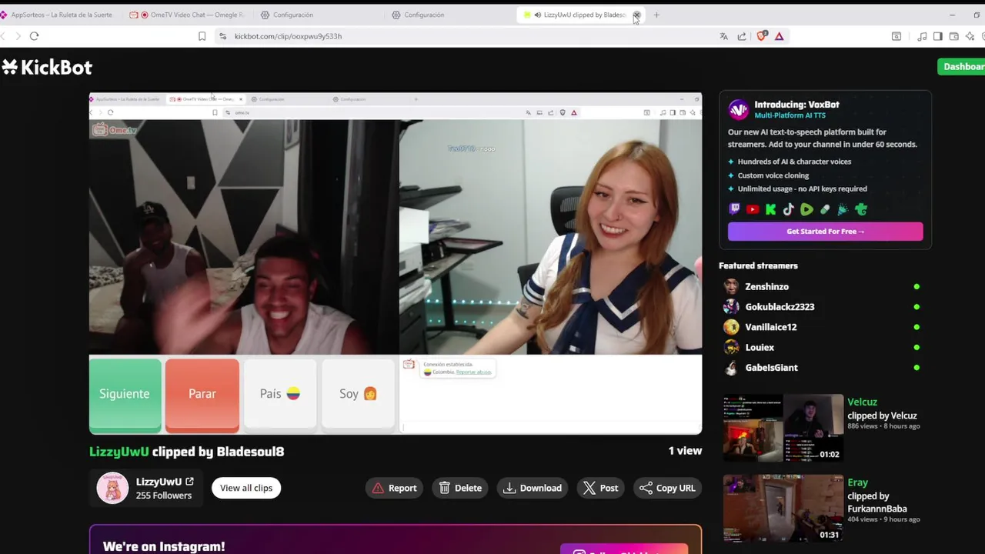Click Introducing: VoxBot heading
Screen dimensions: 985x554
point(796,105)
